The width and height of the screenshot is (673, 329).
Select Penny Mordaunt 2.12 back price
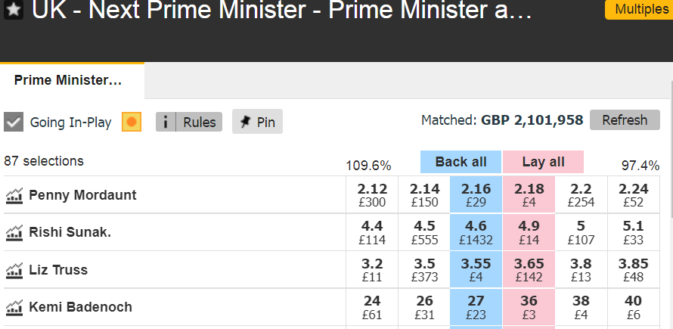click(372, 195)
